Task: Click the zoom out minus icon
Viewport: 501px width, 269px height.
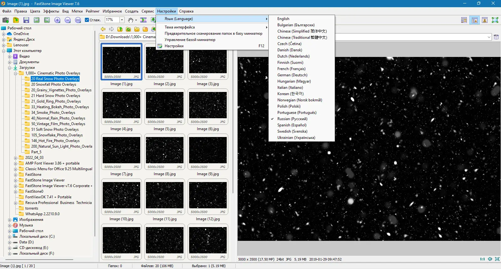Action: tap(68, 20)
